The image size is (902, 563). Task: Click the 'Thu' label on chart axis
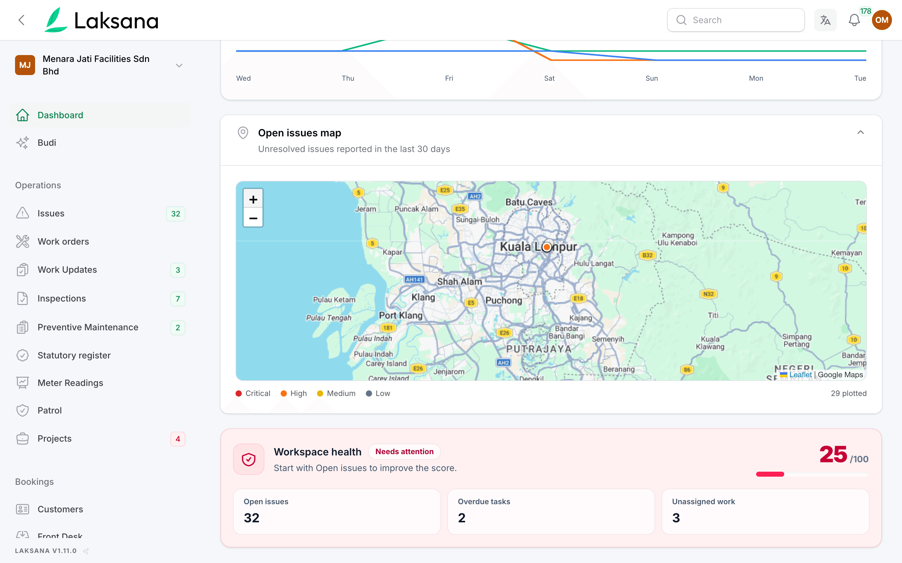[x=348, y=78]
